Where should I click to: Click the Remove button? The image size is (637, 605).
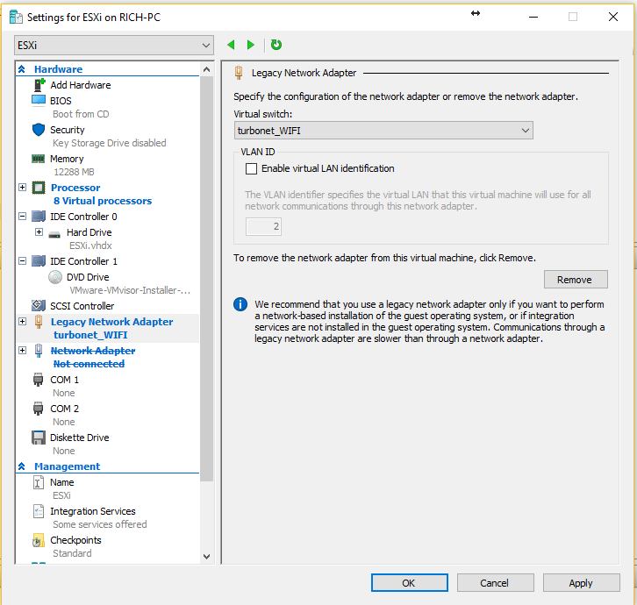click(x=575, y=280)
